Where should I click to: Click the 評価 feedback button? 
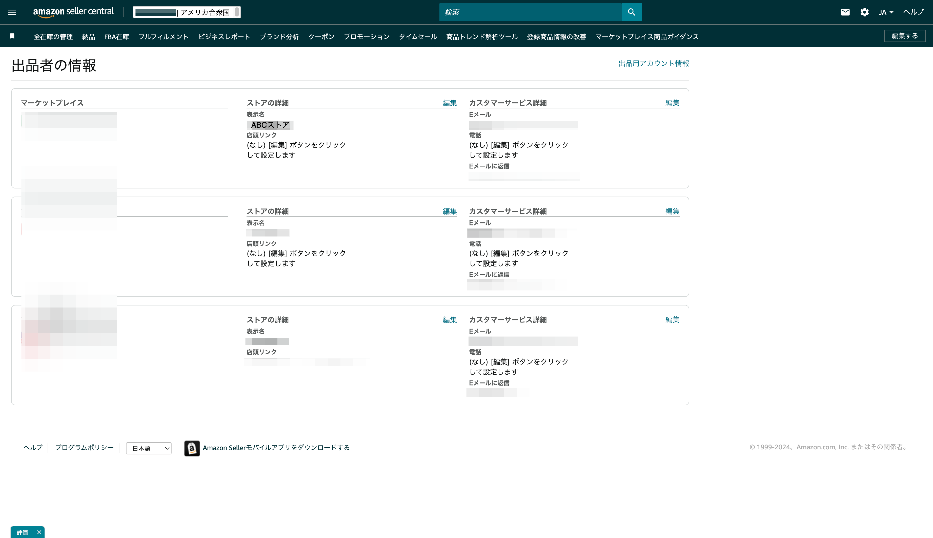(x=22, y=532)
